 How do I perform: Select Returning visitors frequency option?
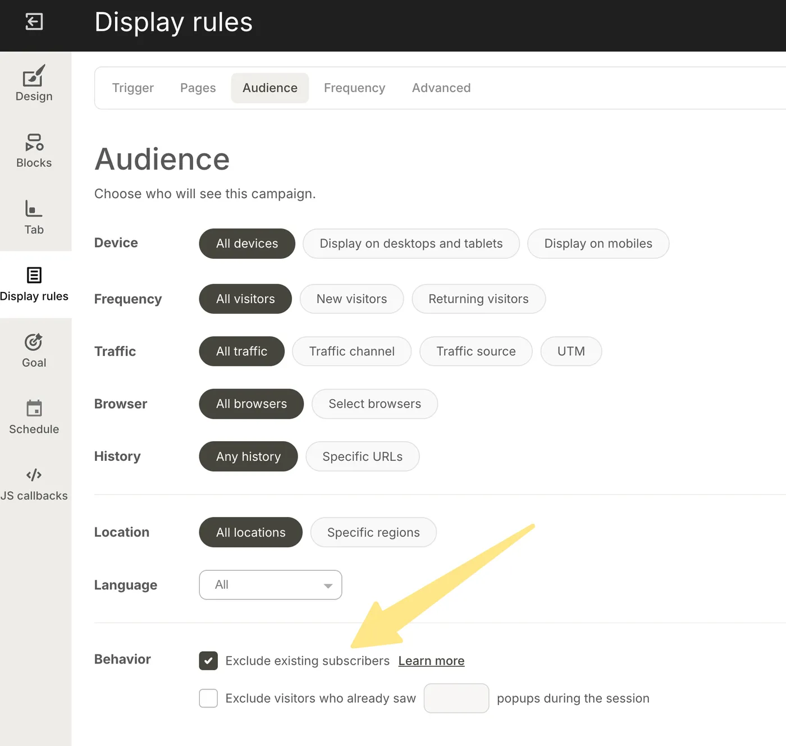pyautogui.click(x=478, y=299)
